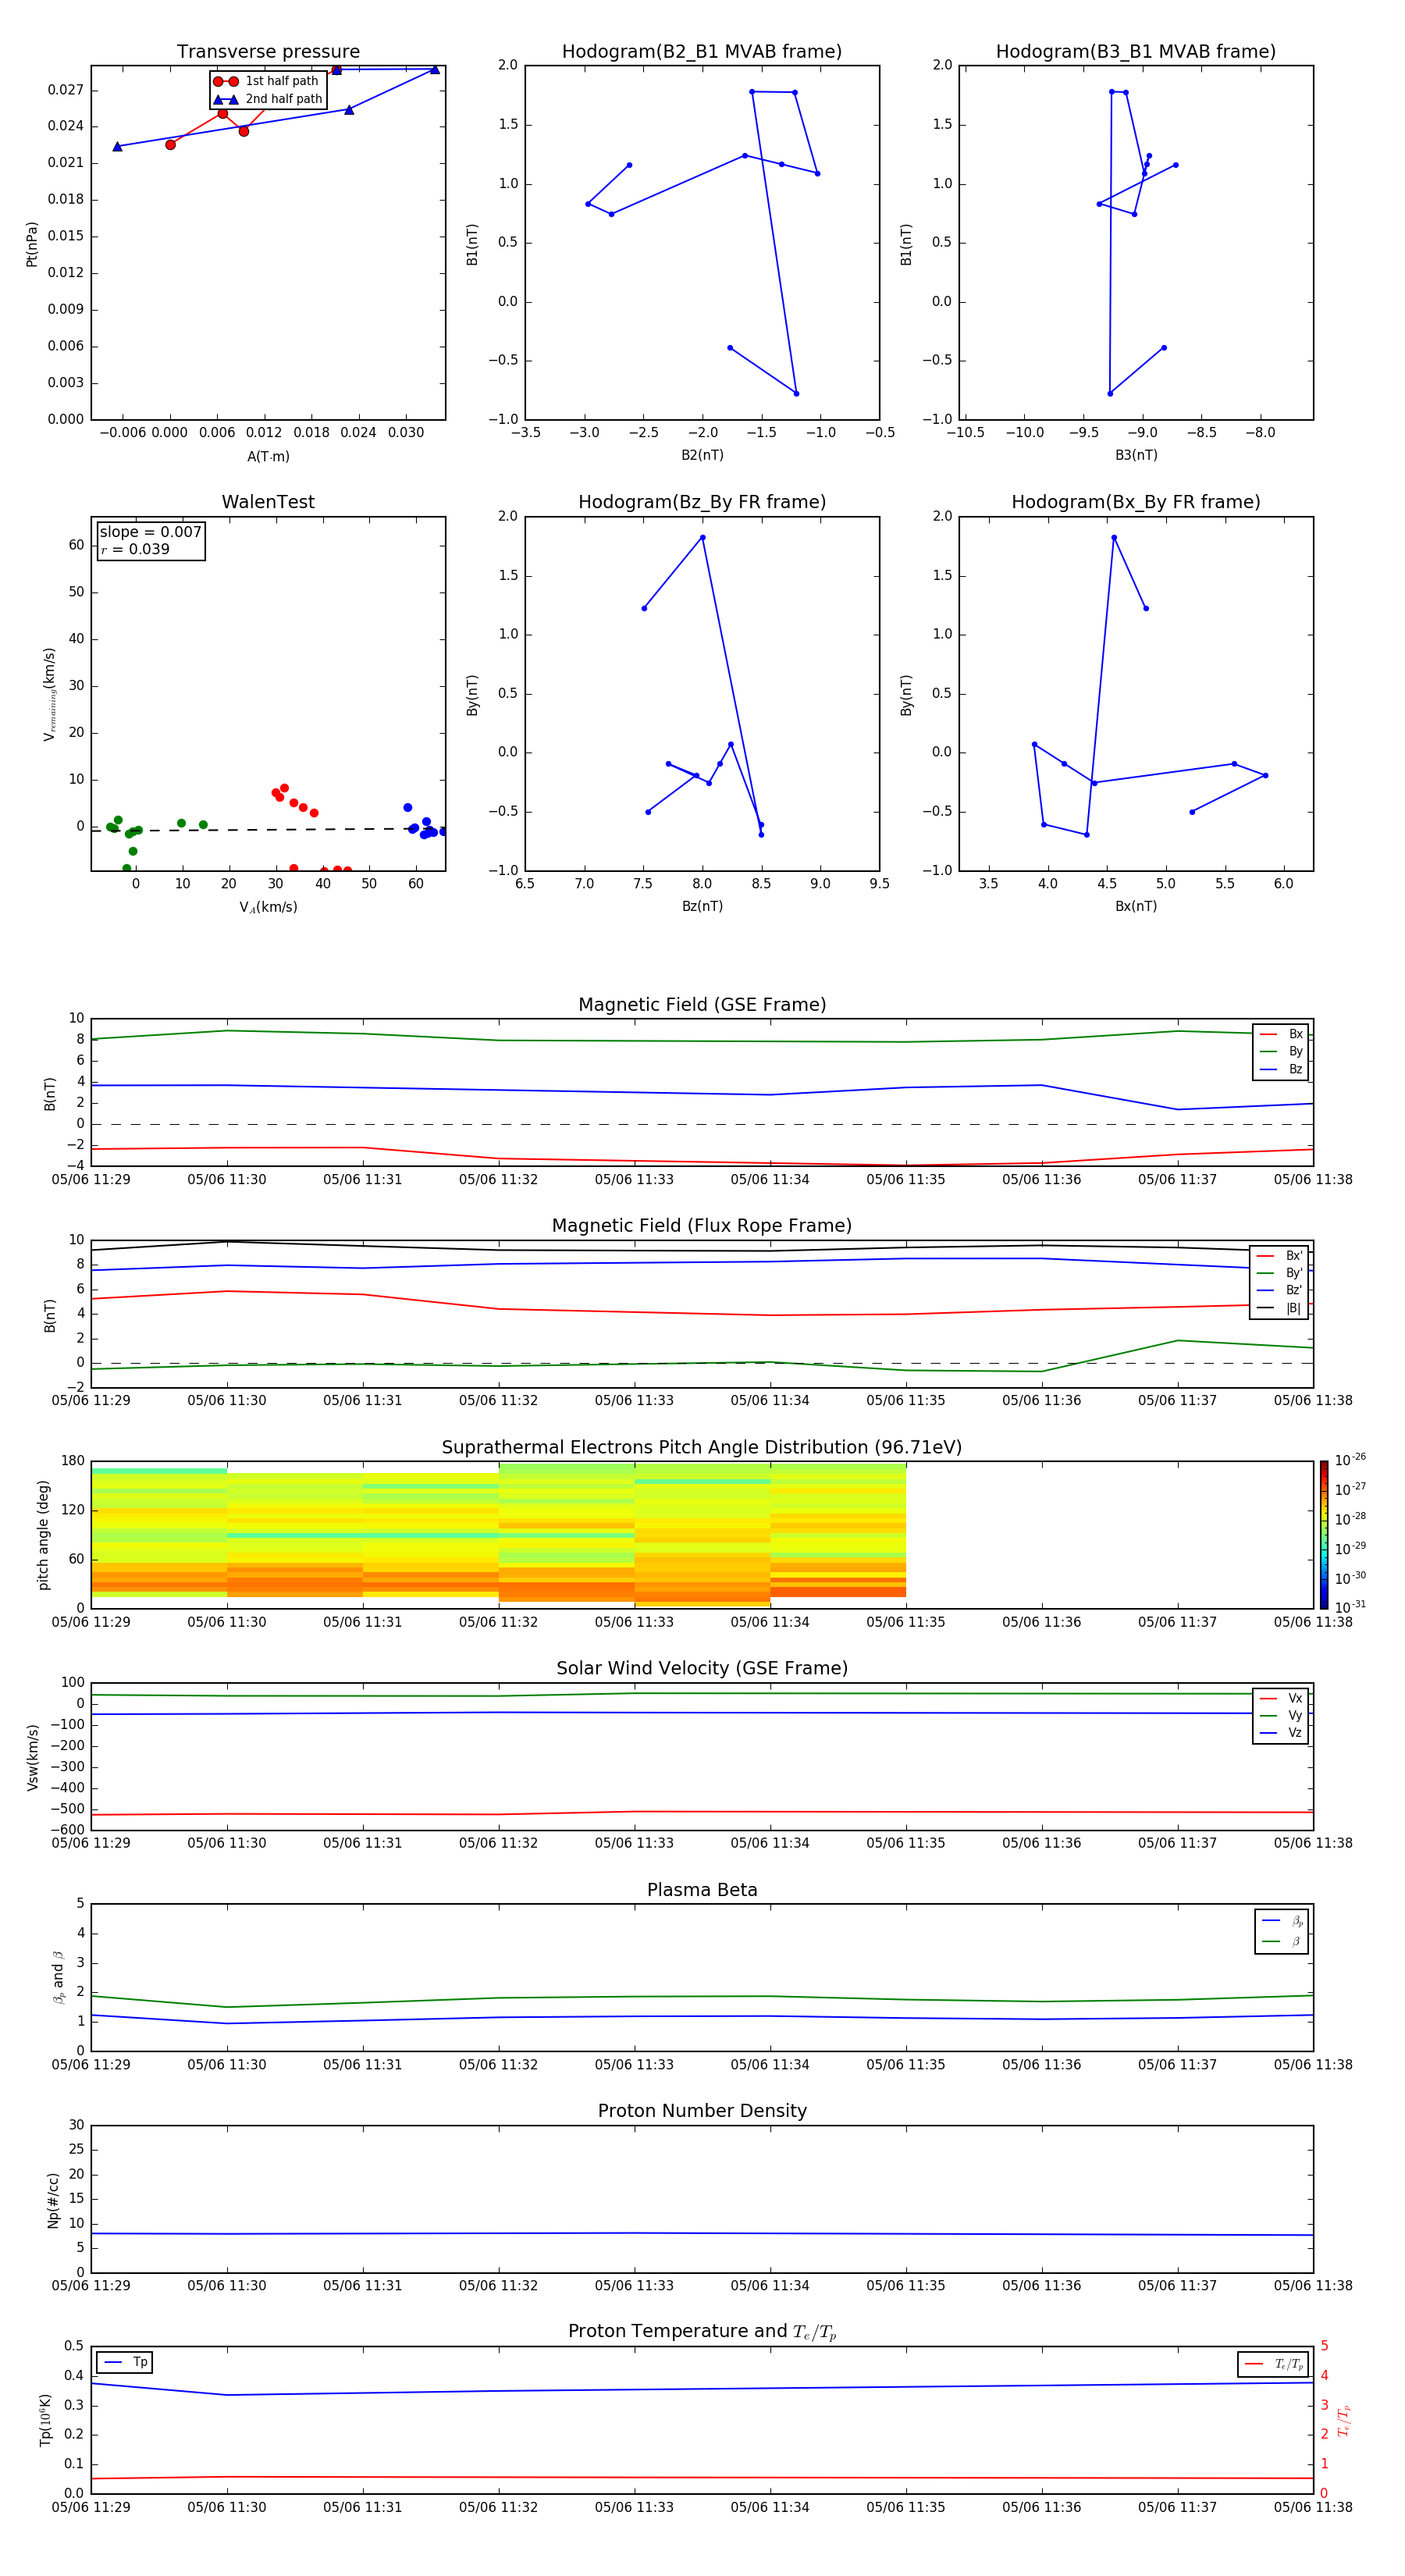The height and width of the screenshot is (2576, 1405).
Task: Click the B2(nT) x-axis label
Action: [x=702, y=455]
